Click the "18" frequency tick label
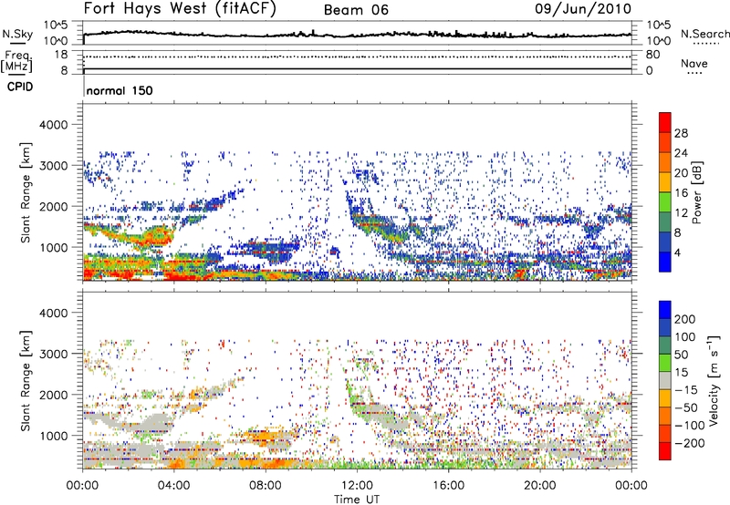The height and width of the screenshot is (505, 730). 60,55
